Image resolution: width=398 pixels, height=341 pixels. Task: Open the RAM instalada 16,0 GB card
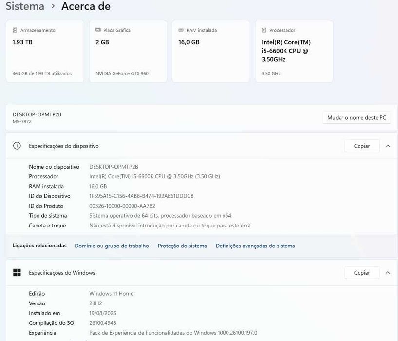pyautogui.click(x=211, y=51)
